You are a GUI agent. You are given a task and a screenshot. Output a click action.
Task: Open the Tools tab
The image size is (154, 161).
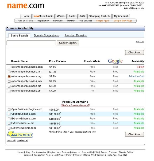72,16
